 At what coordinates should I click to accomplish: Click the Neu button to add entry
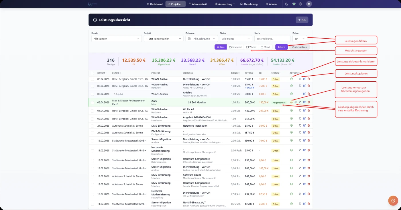pos(302,20)
